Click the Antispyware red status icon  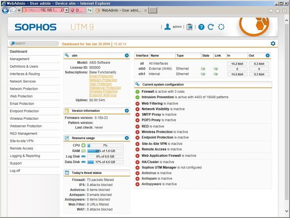point(137,184)
